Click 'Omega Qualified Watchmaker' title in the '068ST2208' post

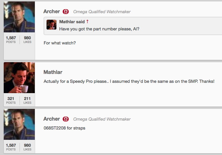point(102,119)
